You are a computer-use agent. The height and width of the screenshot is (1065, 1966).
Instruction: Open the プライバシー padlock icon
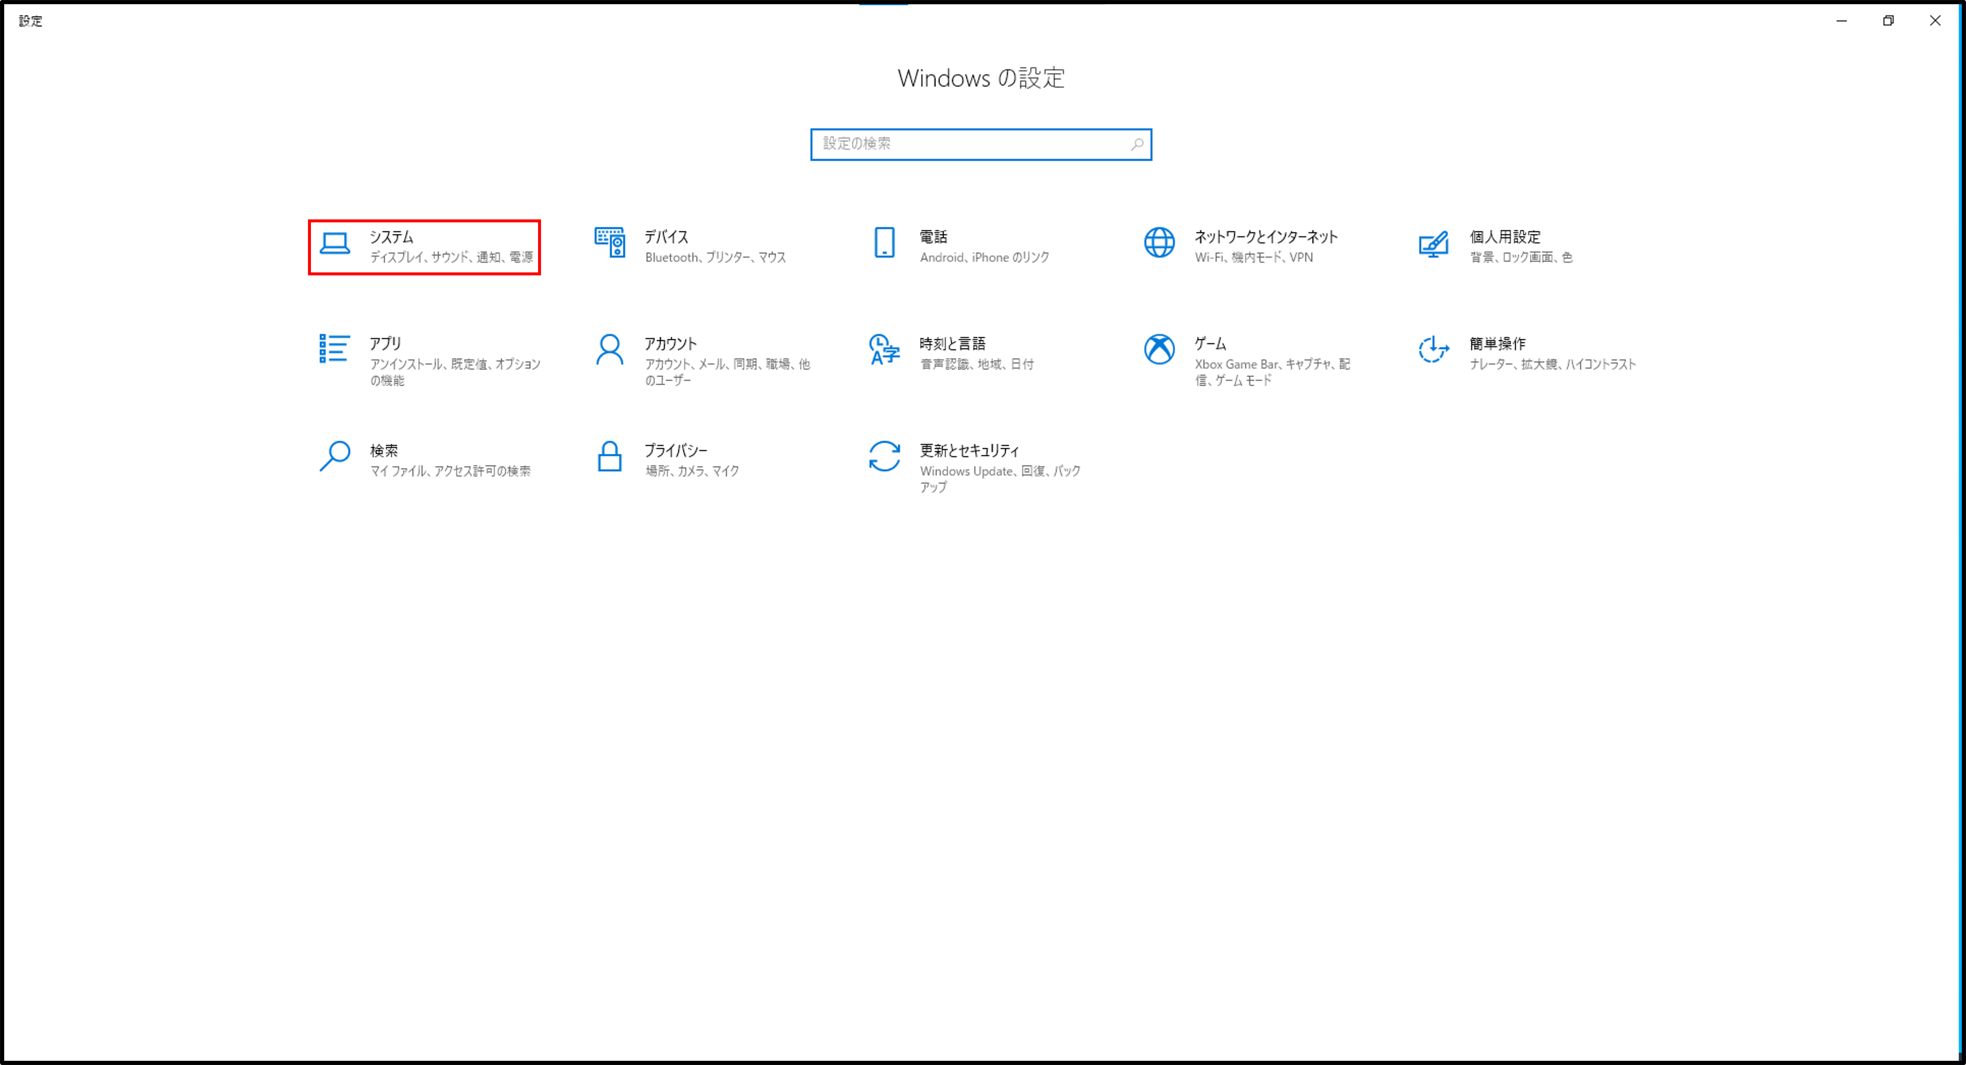click(x=609, y=456)
